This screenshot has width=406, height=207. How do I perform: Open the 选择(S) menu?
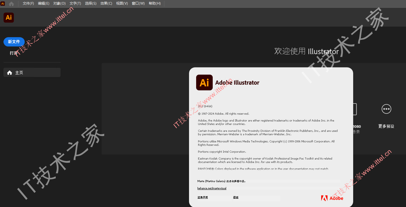point(91,3)
